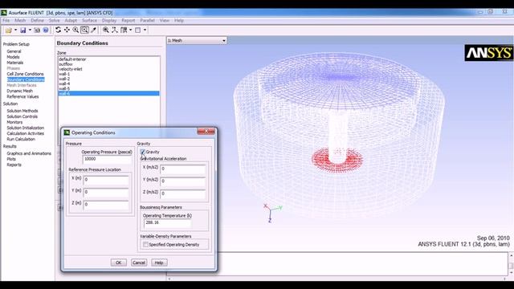Open the Solve menu
Image resolution: width=514 pixels, height=289 pixels.
(x=54, y=20)
